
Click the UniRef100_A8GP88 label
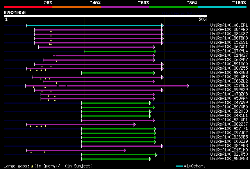click(229, 159)
